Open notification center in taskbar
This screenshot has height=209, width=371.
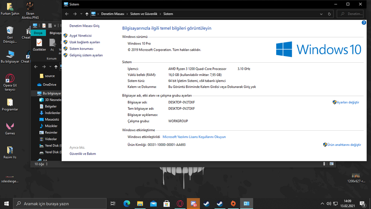pyautogui.click(x=363, y=204)
